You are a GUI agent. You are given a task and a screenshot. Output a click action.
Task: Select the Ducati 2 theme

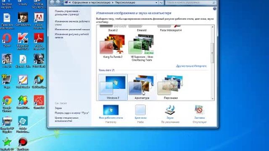pyautogui.click(x=113, y=29)
